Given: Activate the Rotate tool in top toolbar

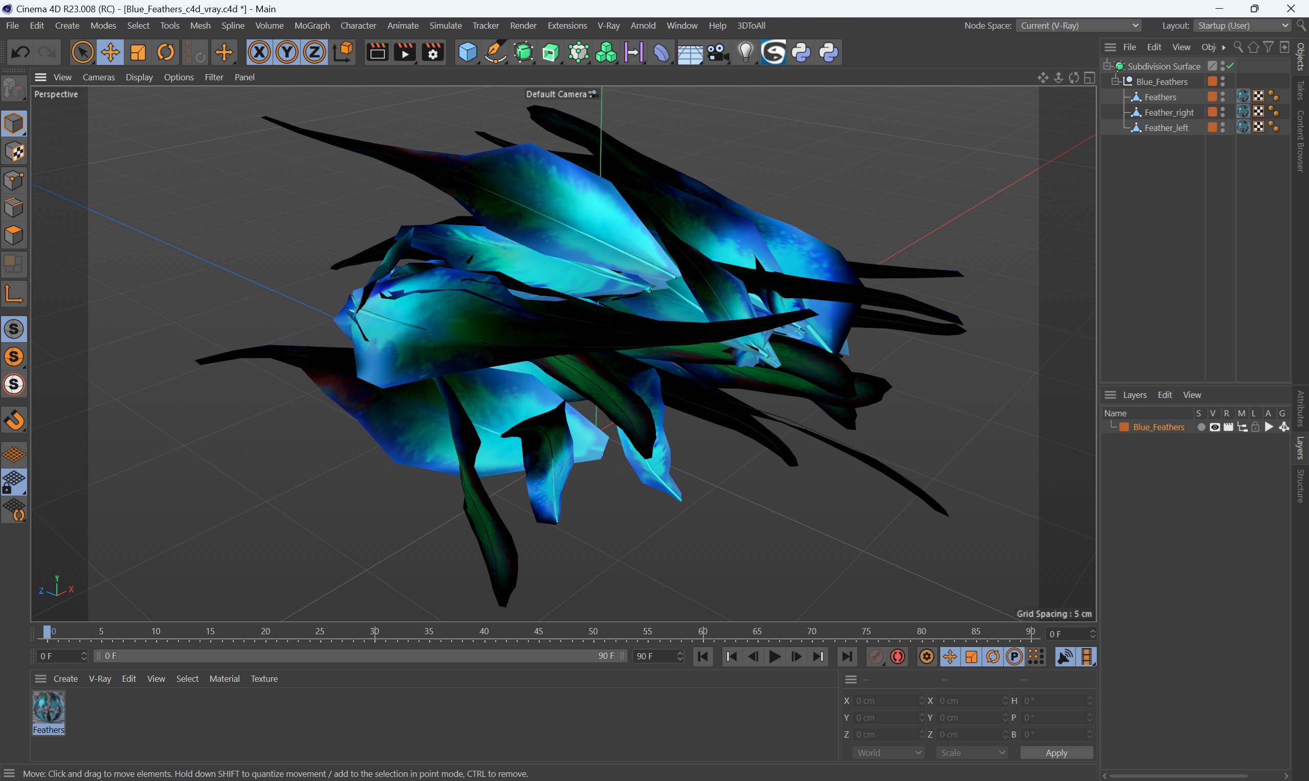Looking at the screenshot, I should coord(166,52).
